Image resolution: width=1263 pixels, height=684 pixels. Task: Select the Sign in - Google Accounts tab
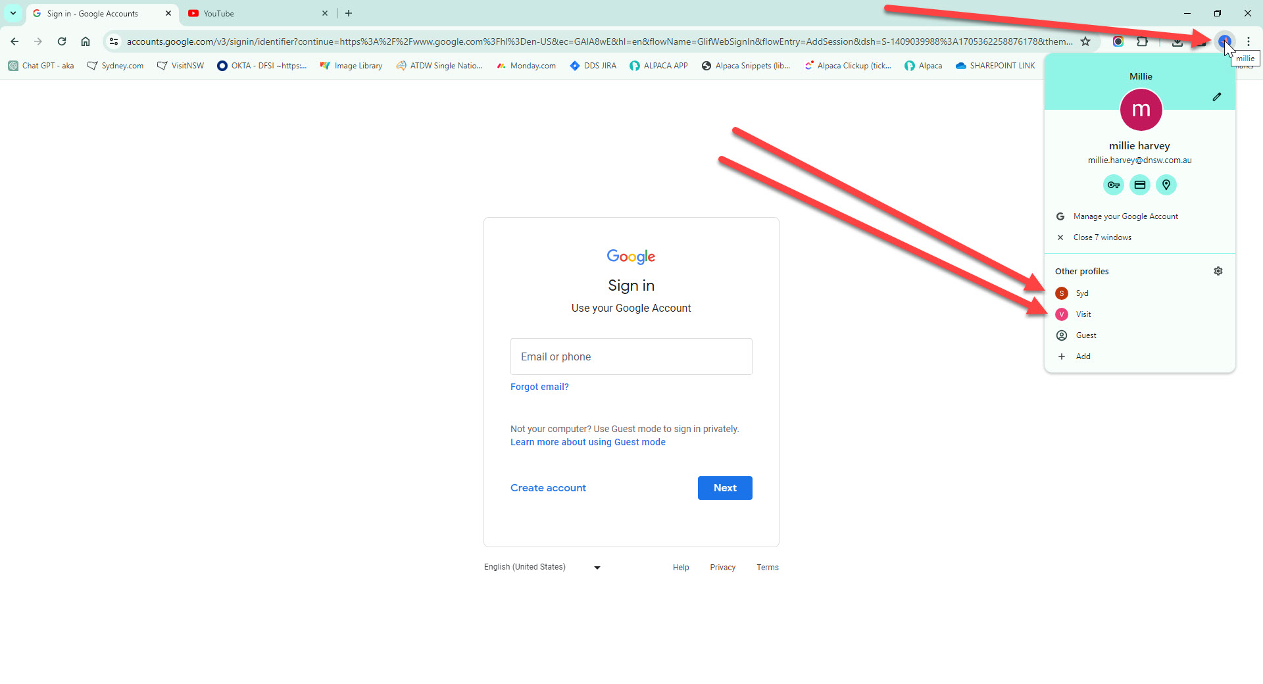point(103,13)
